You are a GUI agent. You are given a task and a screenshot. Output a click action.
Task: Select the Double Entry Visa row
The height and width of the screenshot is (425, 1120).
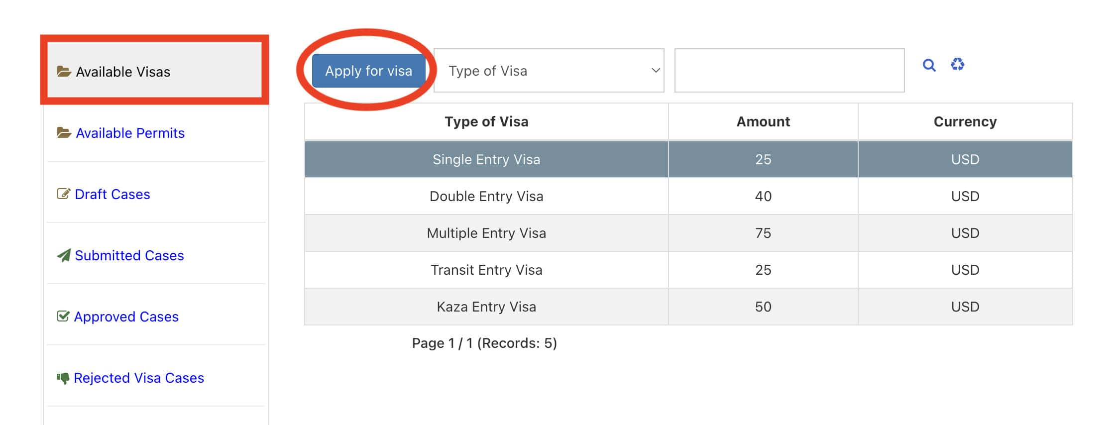point(487,196)
